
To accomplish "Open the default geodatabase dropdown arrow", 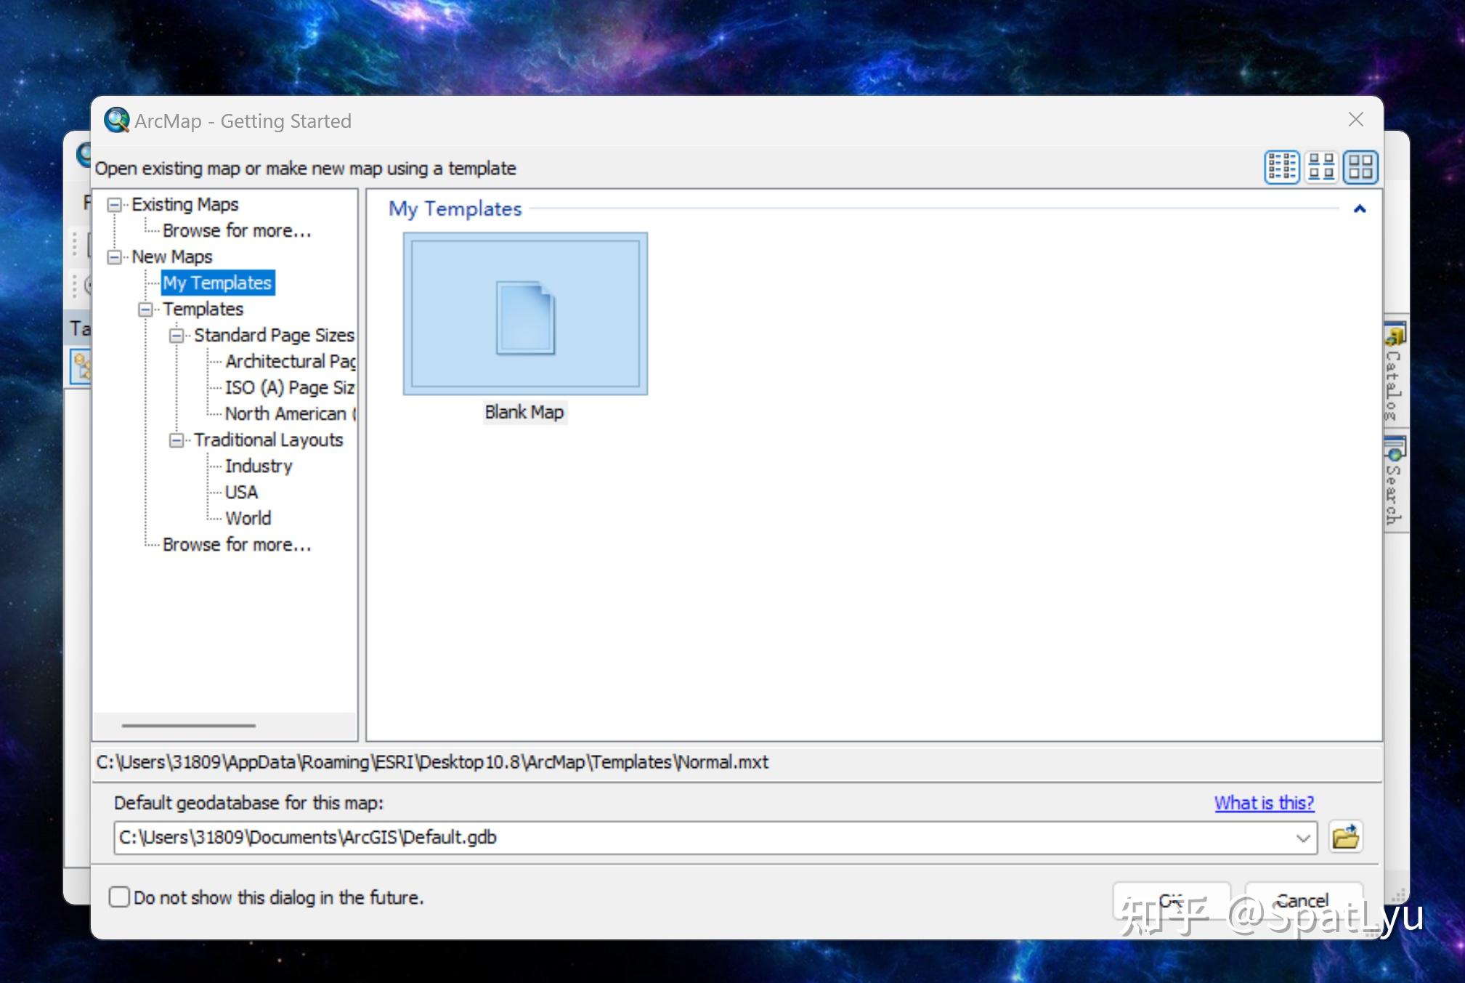I will [x=1303, y=838].
